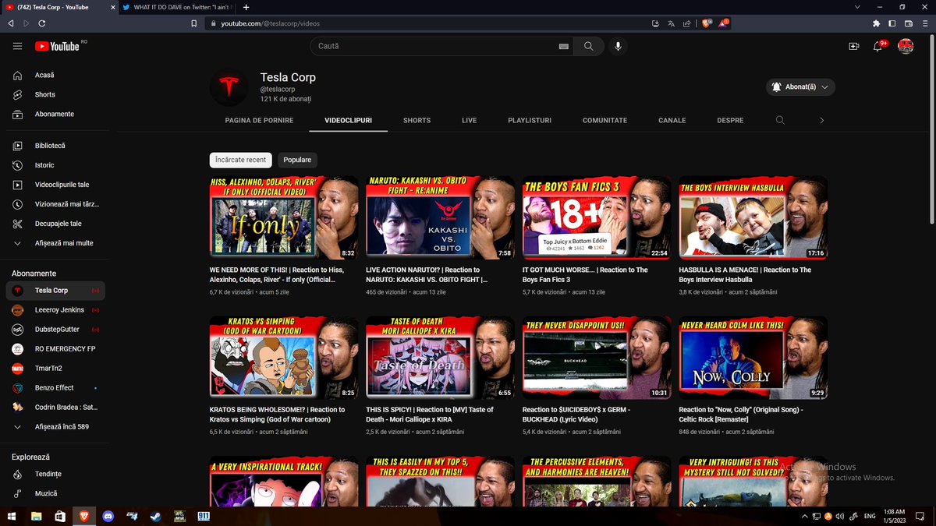936x526 pixels.
Task: Open Istoric in the sidebar
Action: (x=55, y=165)
